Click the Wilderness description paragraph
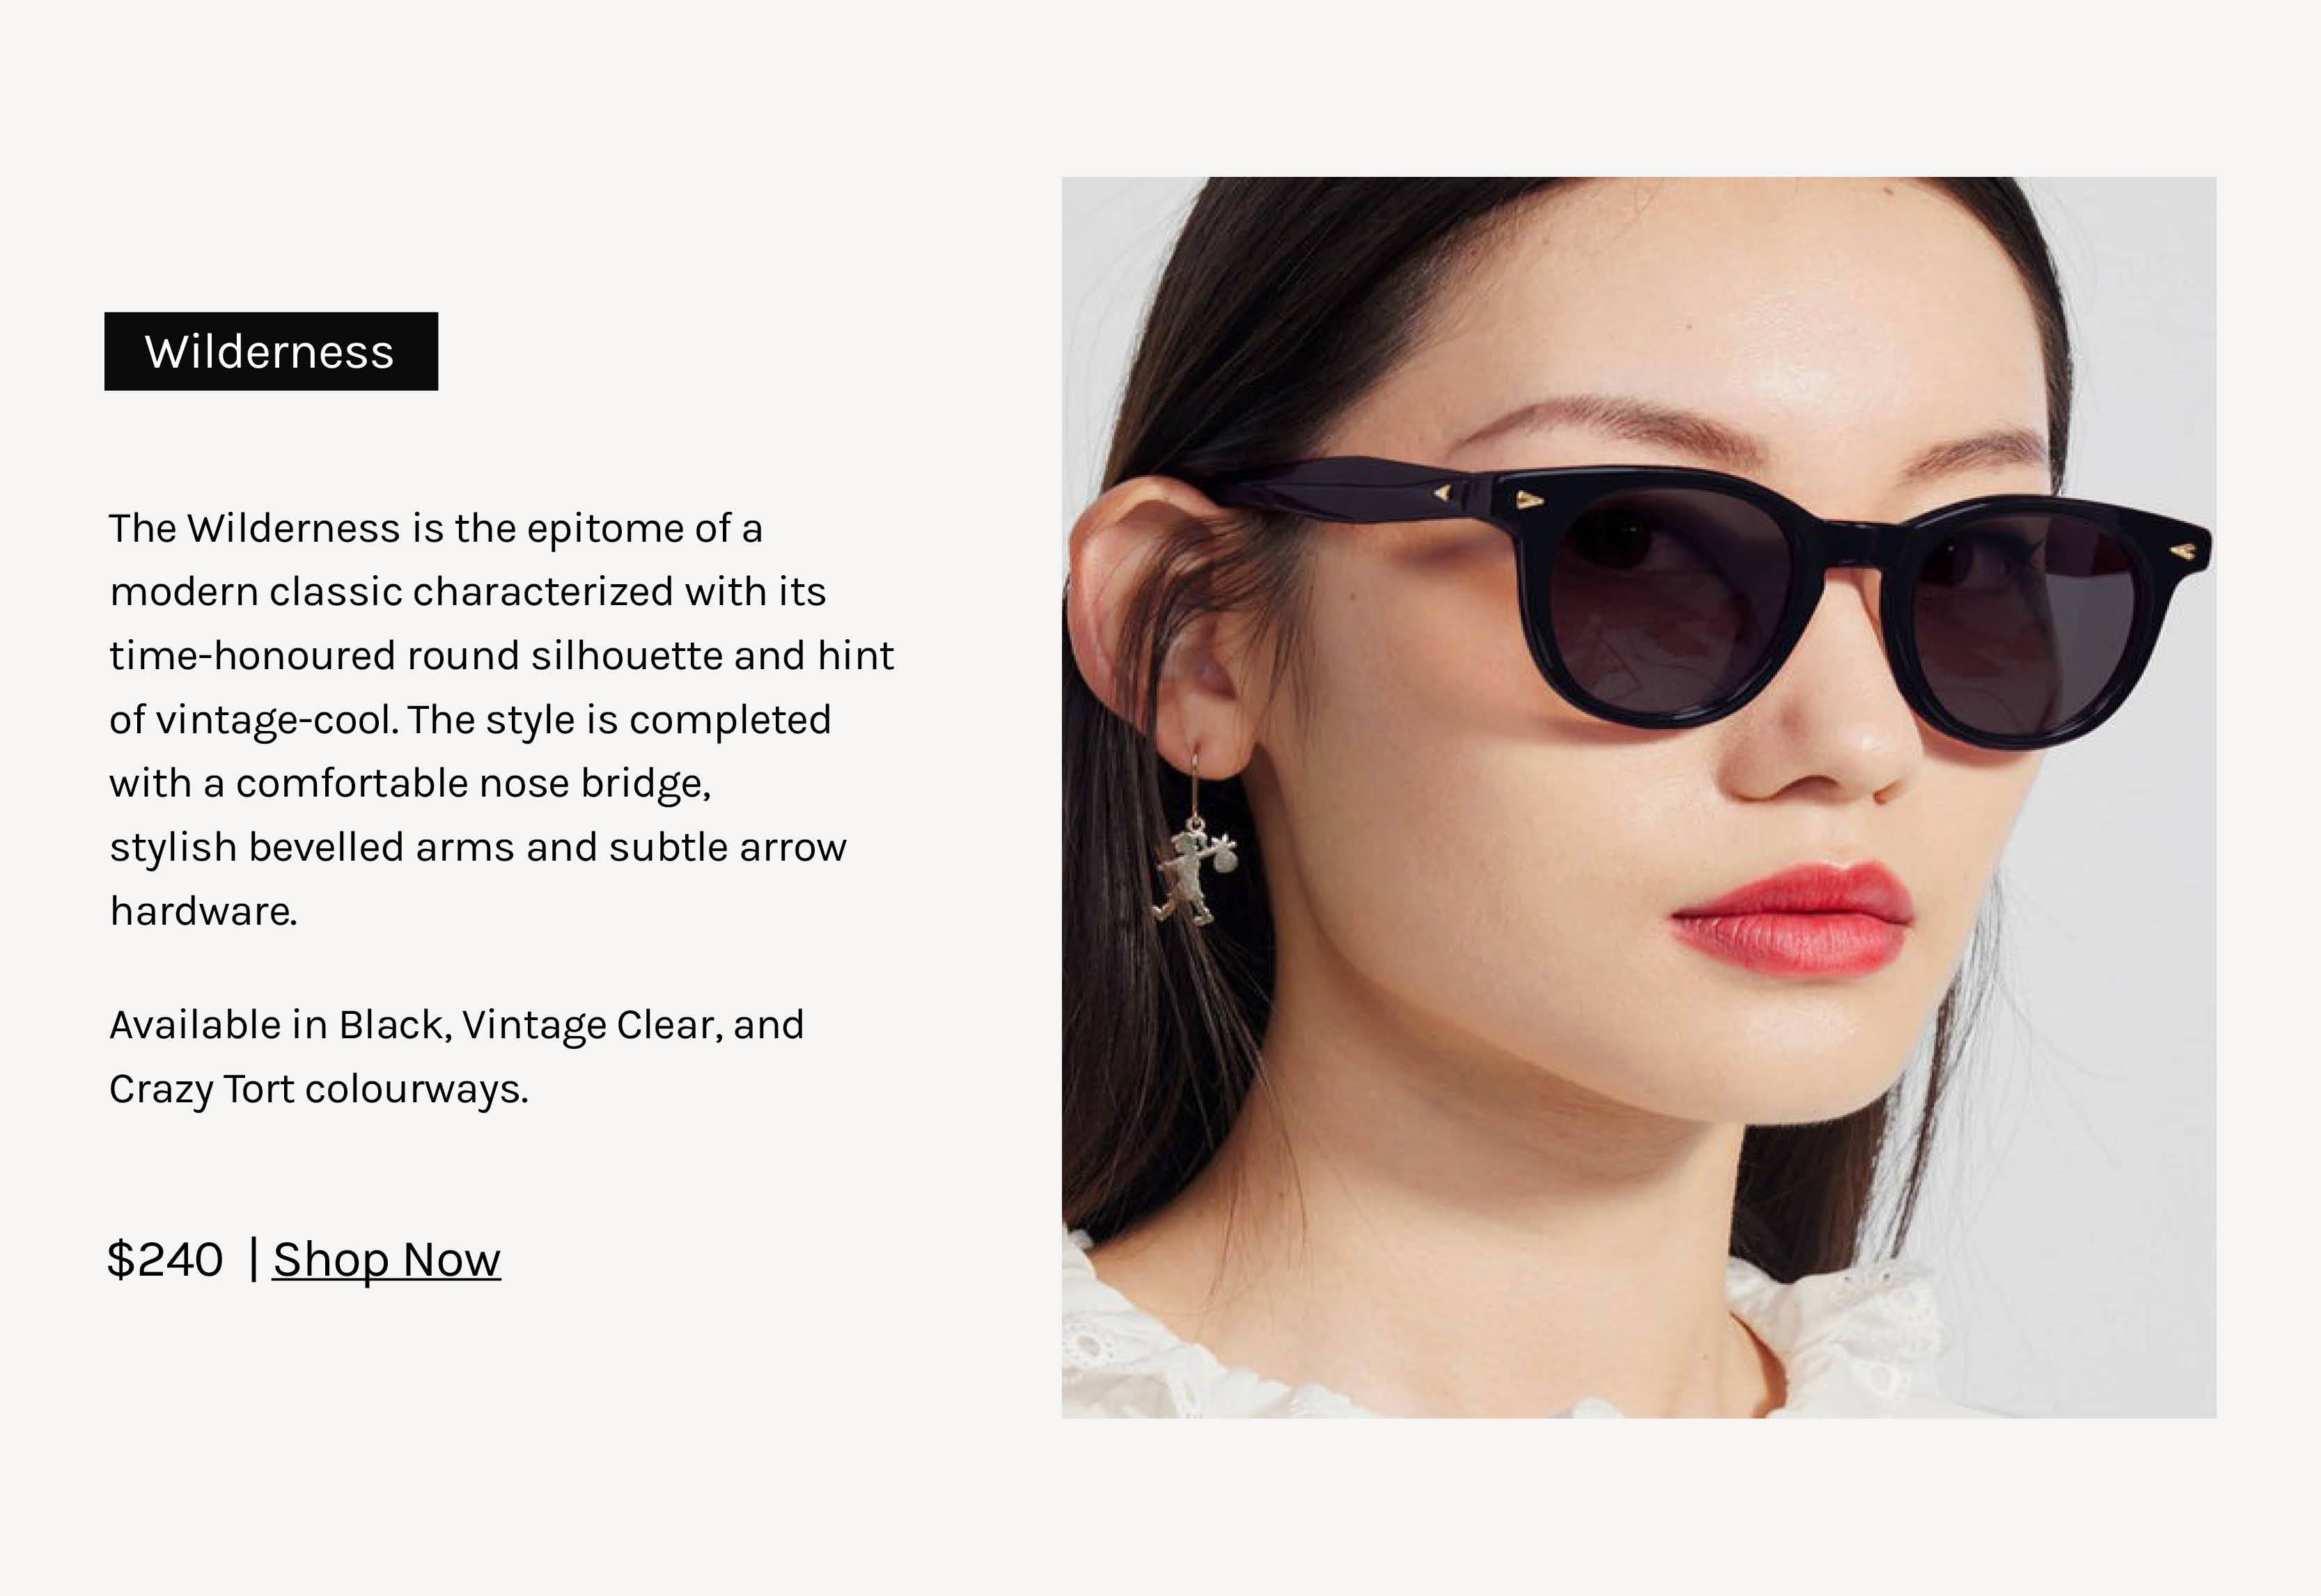 click(501, 719)
